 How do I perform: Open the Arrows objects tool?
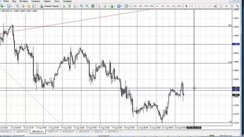click(x=237, y=6)
